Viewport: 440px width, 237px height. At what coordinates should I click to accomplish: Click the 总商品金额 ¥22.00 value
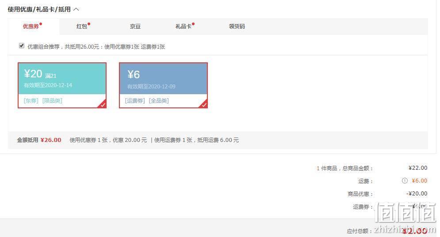(418, 168)
